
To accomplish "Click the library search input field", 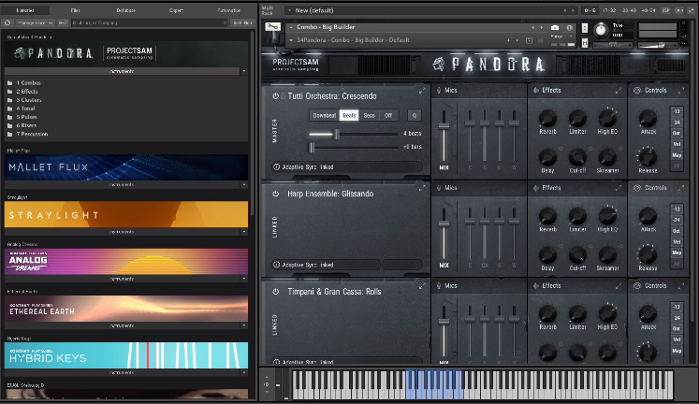I will point(150,22).
